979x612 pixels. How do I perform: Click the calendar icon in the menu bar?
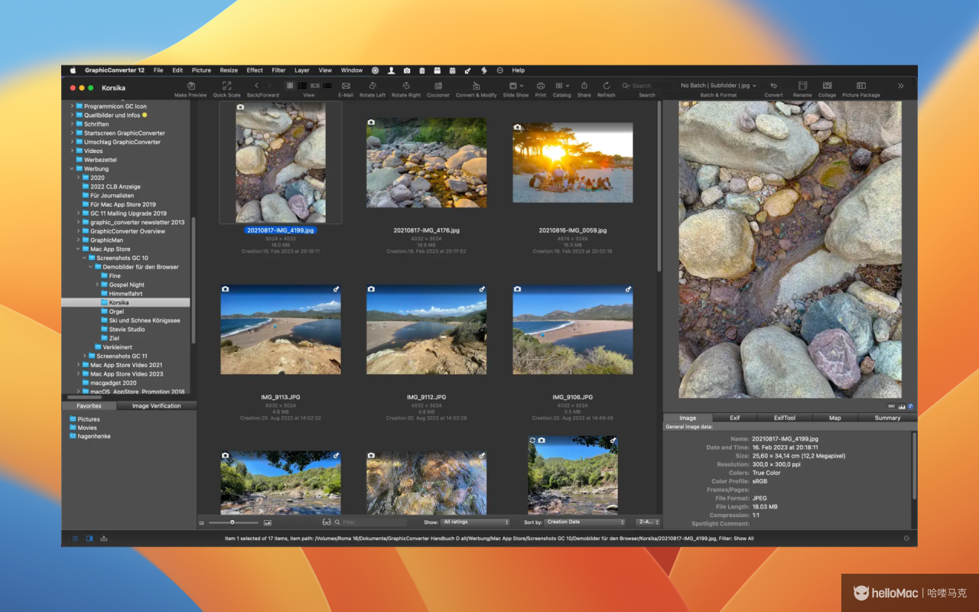(x=452, y=70)
